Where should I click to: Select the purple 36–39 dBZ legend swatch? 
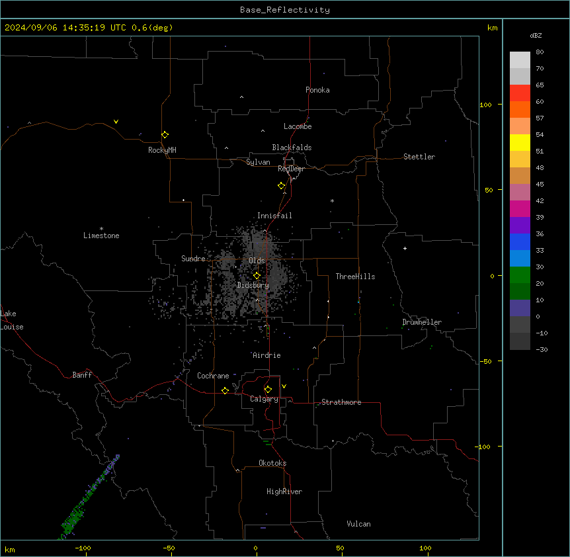[520, 226]
